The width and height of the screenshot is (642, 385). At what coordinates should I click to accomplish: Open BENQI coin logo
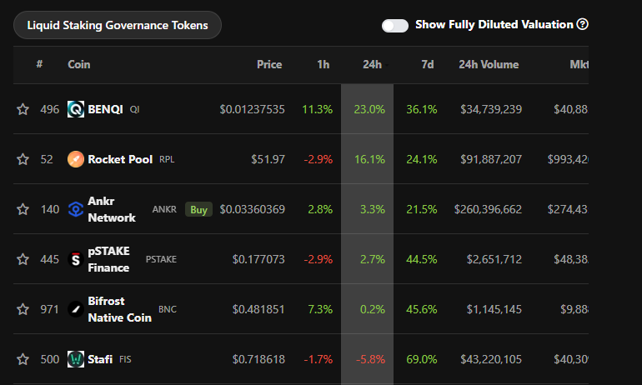76,109
